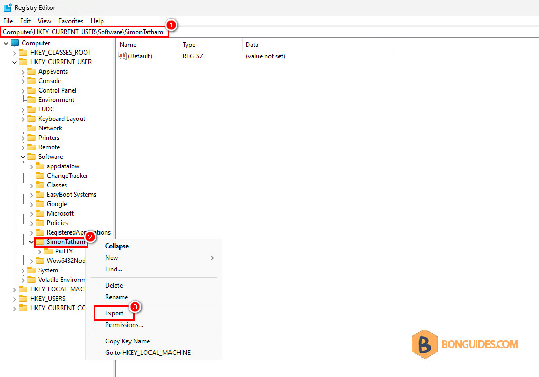
Task: Click the HKEY_CLASSES_ROOT folder icon
Action: click(23, 52)
